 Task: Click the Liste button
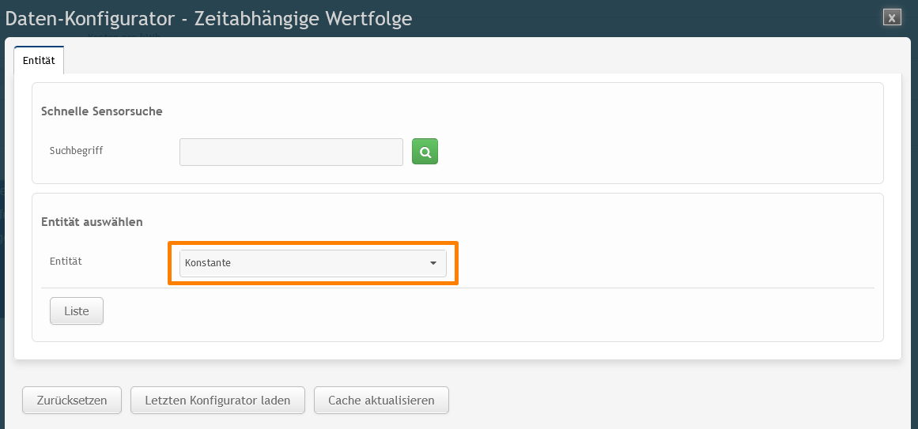(77, 310)
